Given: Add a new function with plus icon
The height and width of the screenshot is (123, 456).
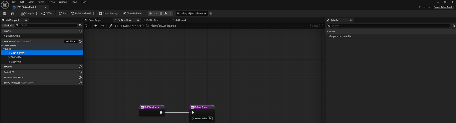Looking at the screenshot, I should (x=80, y=41).
